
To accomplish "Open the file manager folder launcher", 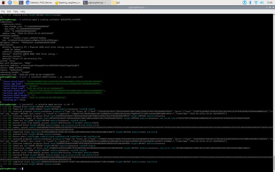I will click(16, 2).
